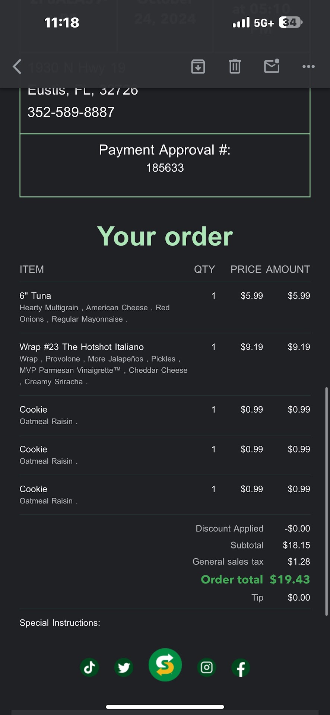Open Subway's Facebook page
This screenshot has width=330, height=715.
[241, 668]
